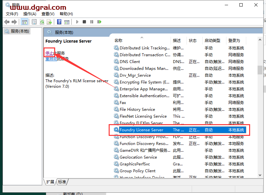Click the Refresh toolbar icon
266x195 pixels.
tap(42, 22)
